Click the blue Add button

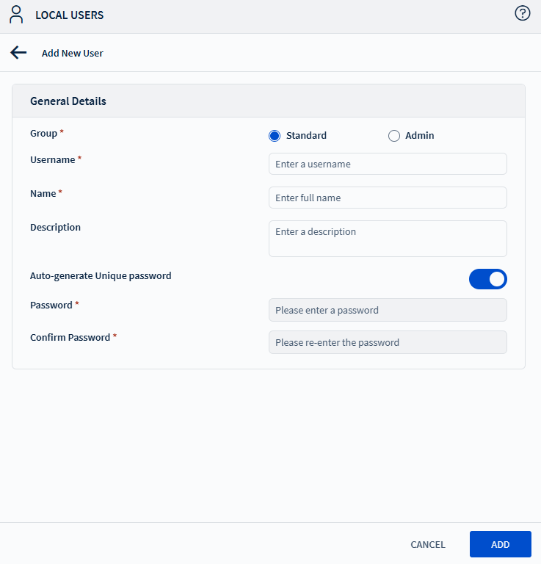click(500, 544)
